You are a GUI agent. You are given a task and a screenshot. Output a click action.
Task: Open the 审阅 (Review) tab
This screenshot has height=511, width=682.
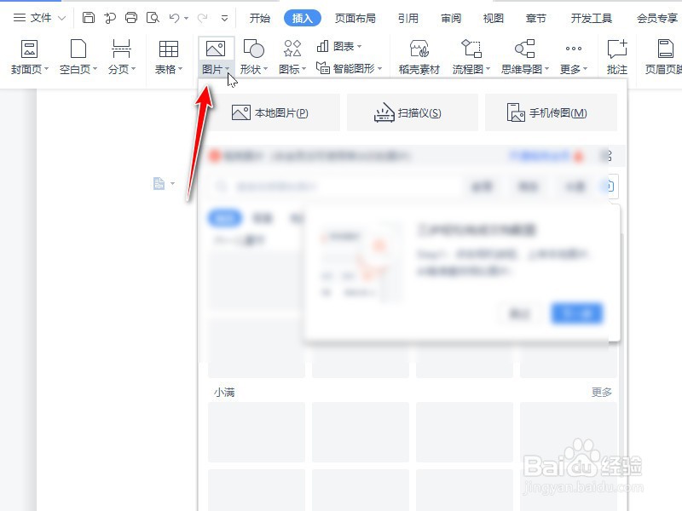pyautogui.click(x=451, y=16)
